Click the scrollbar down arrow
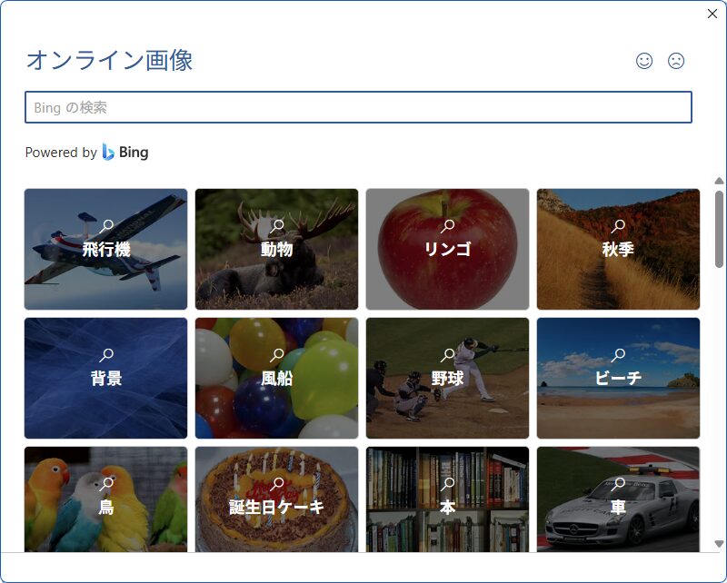Image resolution: width=727 pixels, height=583 pixels. tap(719, 544)
